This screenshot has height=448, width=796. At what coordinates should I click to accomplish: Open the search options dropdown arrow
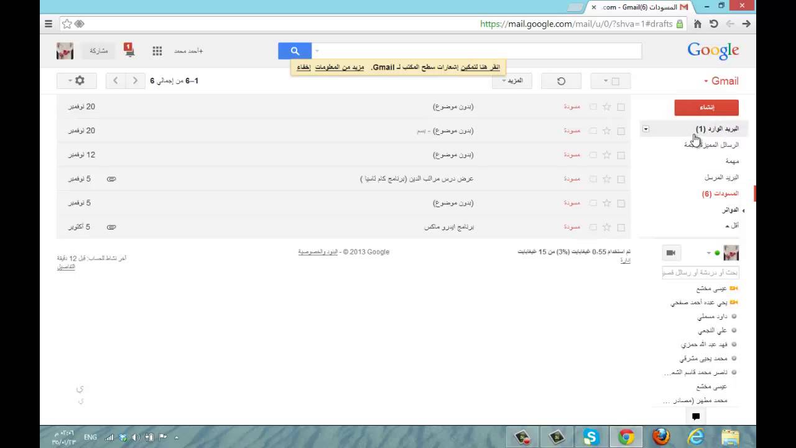pyautogui.click(x=317, y=51)
